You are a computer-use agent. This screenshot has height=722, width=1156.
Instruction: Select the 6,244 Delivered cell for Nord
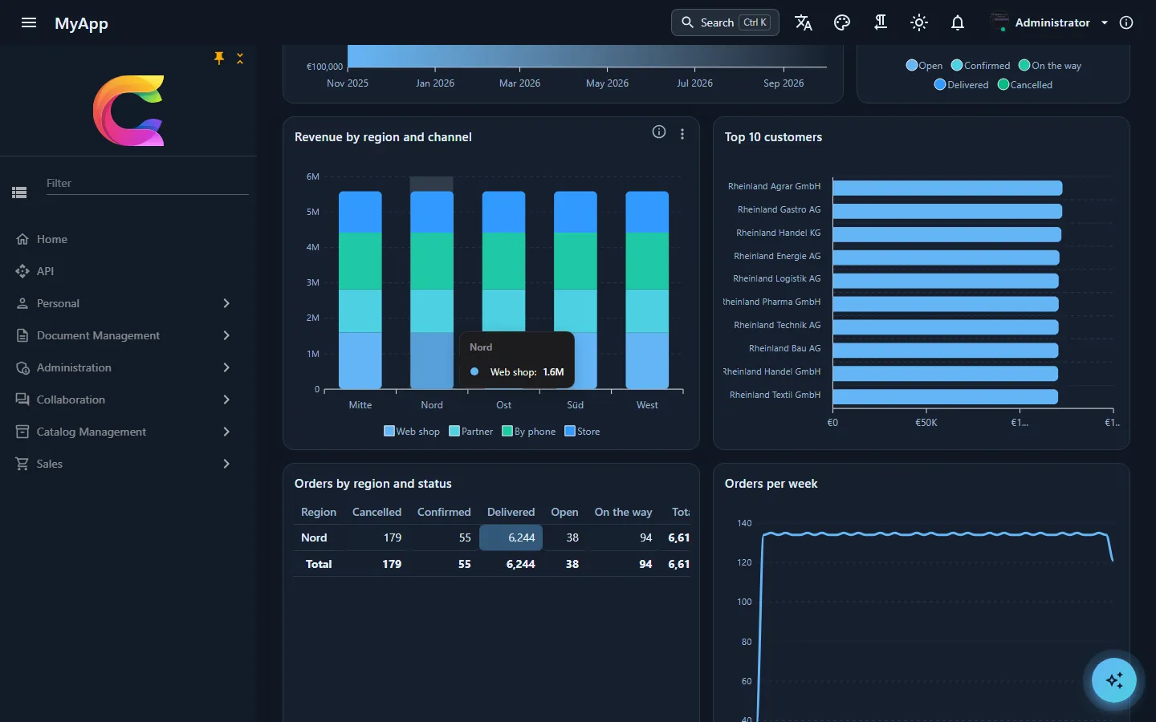click(x=511, y=537)
